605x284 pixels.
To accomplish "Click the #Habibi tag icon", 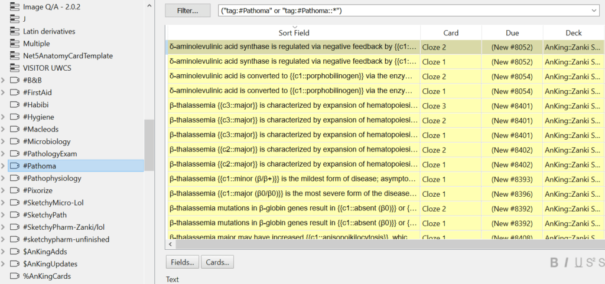I will pyautogui.click(x=14, y=105).
